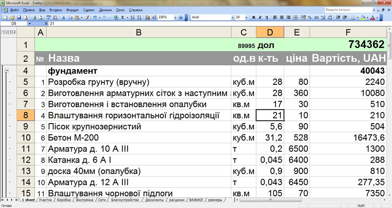The height and width of the screenshot is (208, 392).
Task: Click the Merge and Center icon
Action: [x=295, y=18]
